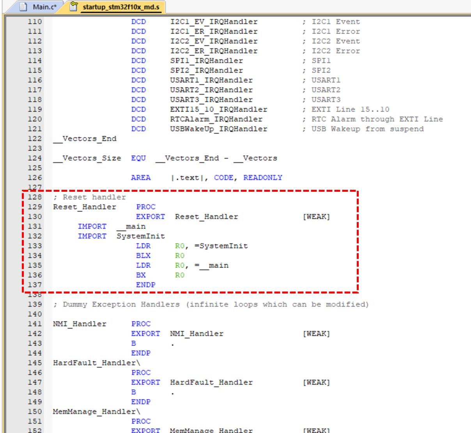Viewport: 471px width, 433px height.
Task: Click PROC keyword on line 151
Action: pyautogui.click(x=141, y=421)
